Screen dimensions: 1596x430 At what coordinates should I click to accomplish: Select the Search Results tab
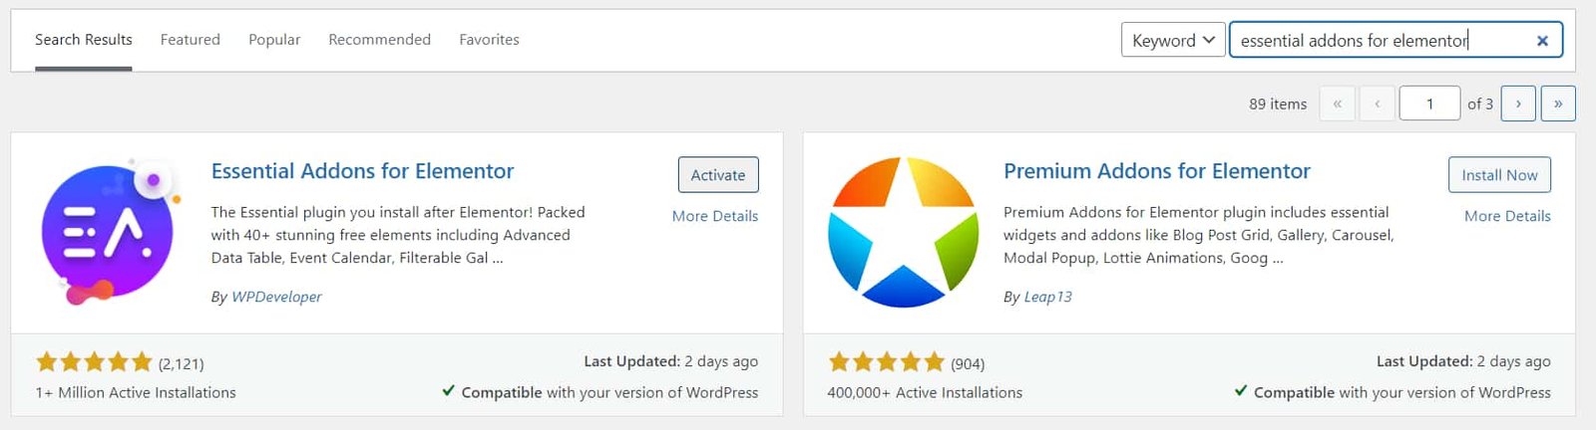tap(84, 40)
